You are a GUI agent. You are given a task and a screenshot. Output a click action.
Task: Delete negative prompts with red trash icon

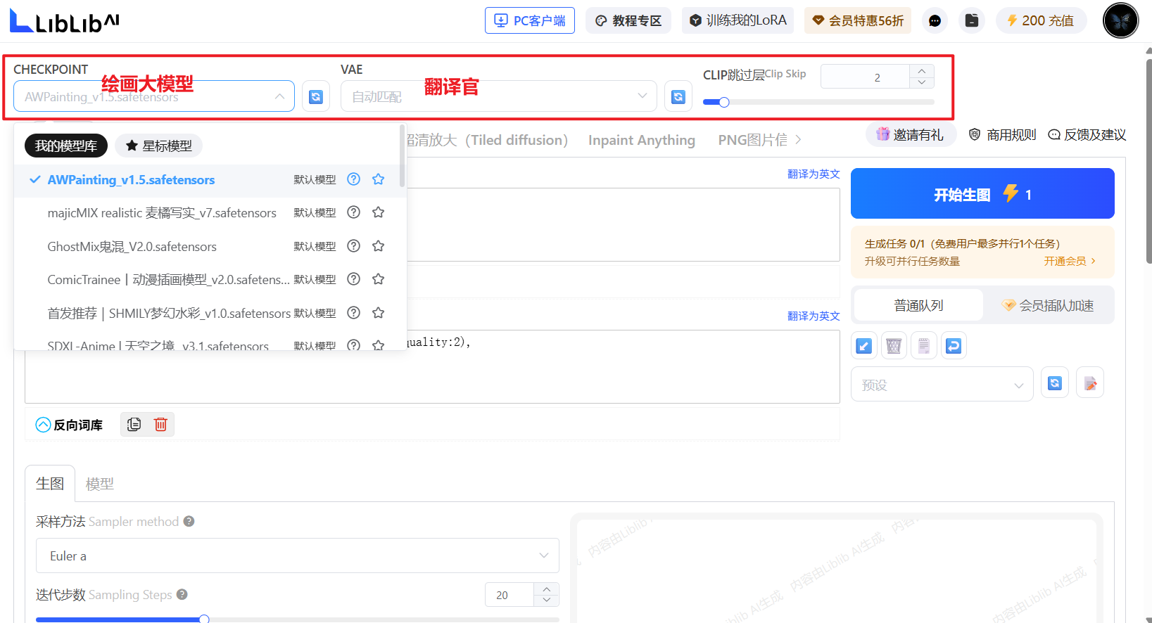point(160,424)
